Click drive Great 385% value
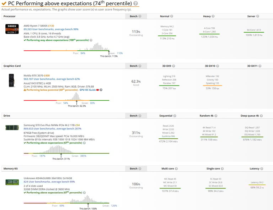 (x=83, y=156)
